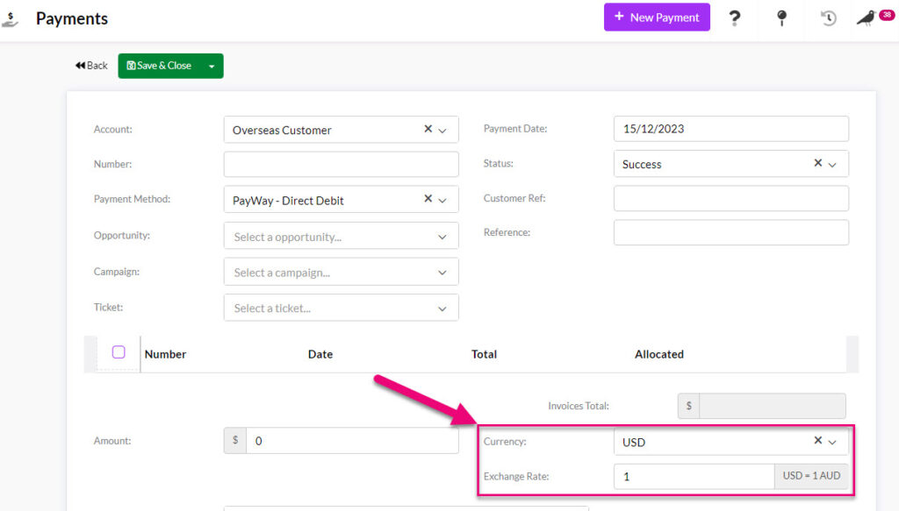Focus the Exchange Rate input
Screen dimensions: 899x511
point(694,476)
